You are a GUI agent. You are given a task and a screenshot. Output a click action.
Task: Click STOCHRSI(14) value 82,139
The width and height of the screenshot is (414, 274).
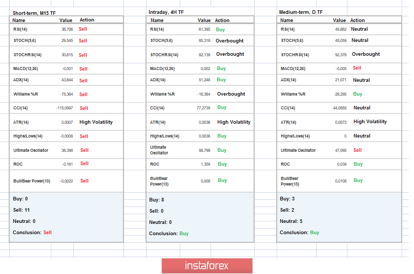(204, 55)
